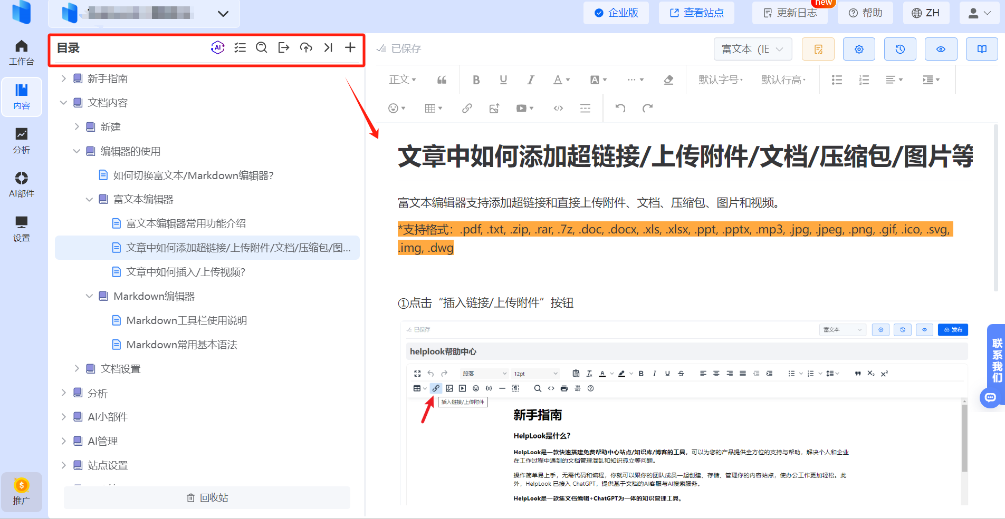The image size is (1005, 519).
Task: Open AI部件 in the left sidebar
Action: 22,185
